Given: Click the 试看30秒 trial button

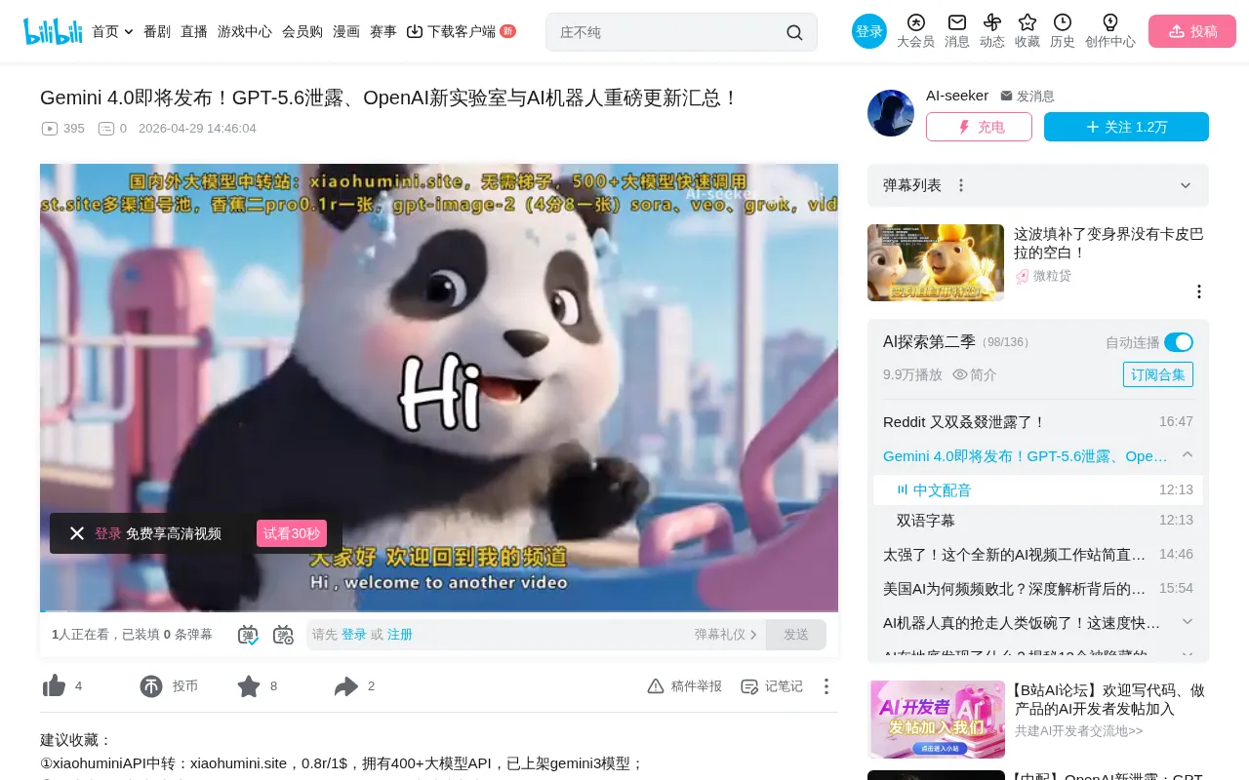Looking at the screenshot, I should (292, 533).
